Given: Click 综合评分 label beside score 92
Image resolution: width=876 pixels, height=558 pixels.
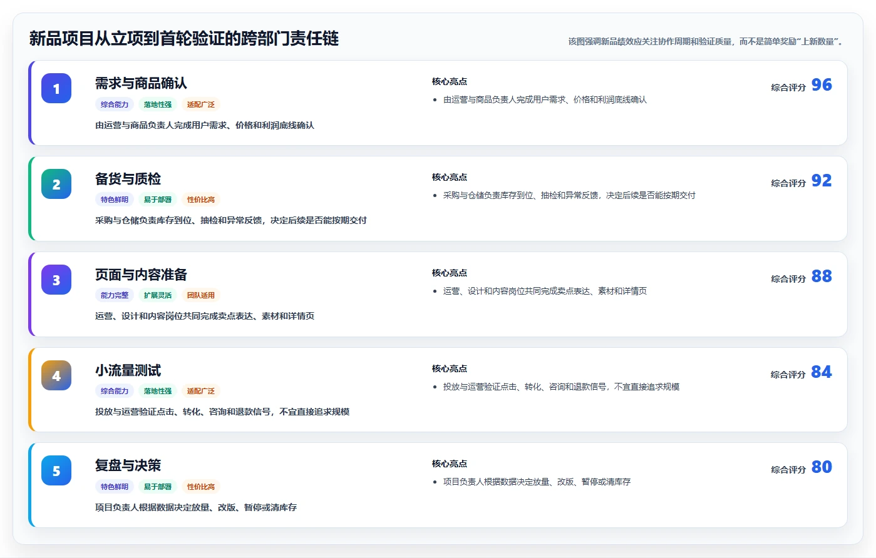Looking at the screenshot, I should coord(788,183).
